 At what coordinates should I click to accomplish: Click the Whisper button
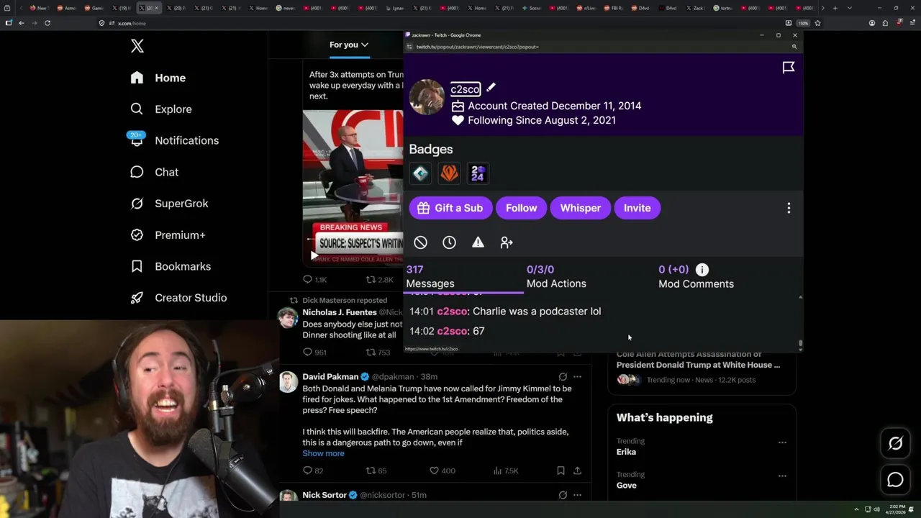click(x=580, y=208)
